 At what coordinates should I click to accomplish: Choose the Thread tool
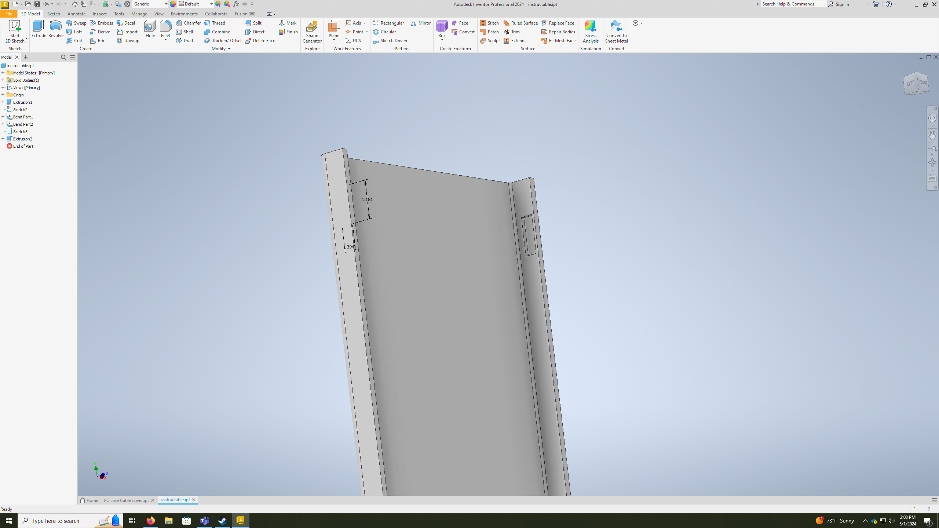[215, 23]
